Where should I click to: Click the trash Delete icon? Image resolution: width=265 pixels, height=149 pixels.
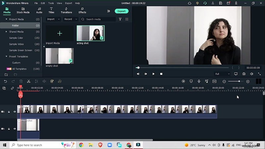pyautogui.click(x=21, y=81)
